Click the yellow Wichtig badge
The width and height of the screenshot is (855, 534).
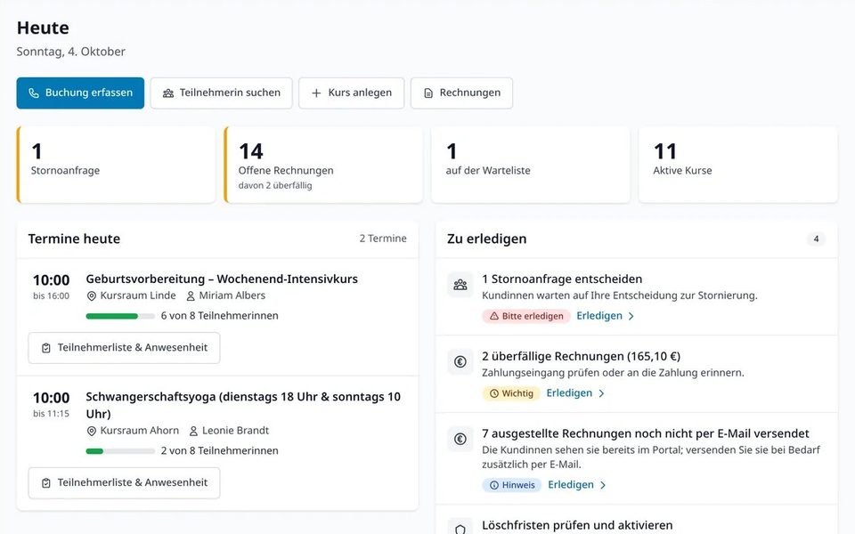[511, 393]
